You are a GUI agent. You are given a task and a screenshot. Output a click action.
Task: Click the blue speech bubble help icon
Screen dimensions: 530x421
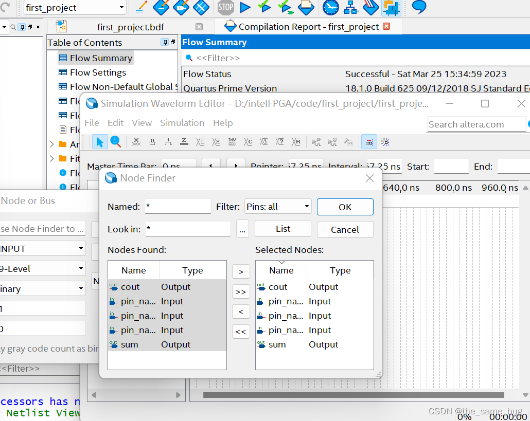coord(419,7)
